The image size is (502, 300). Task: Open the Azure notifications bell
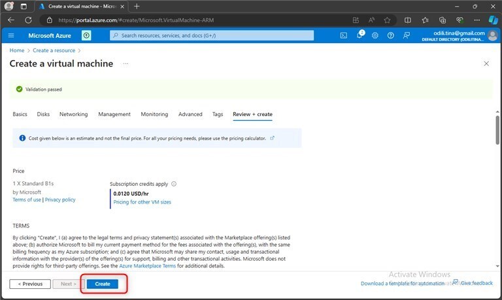point(360,35)
